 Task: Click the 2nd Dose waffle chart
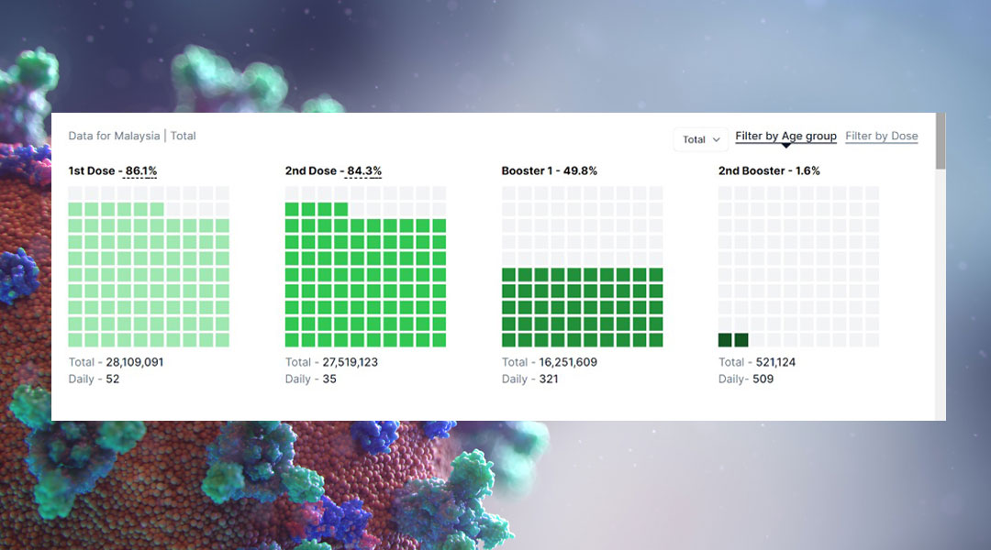[x=365, y=267]
